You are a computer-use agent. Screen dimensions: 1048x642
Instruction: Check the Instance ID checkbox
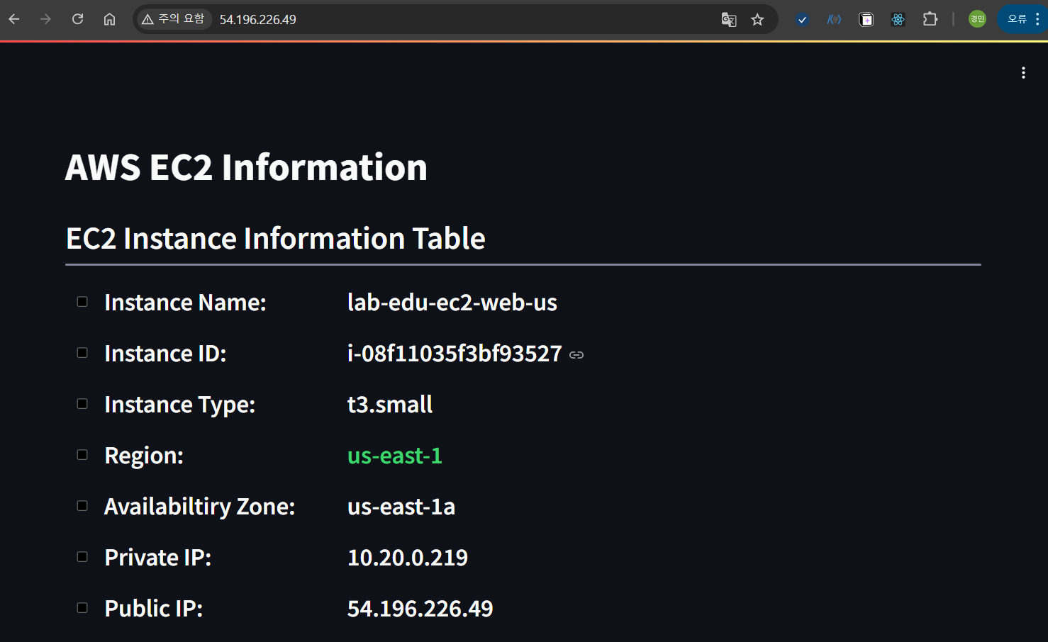point(82,353)
